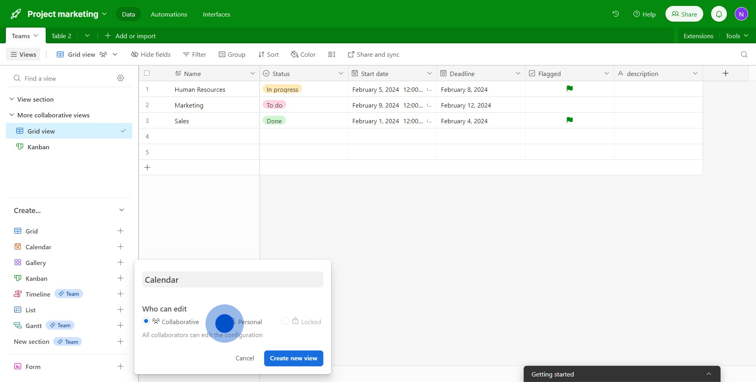Open the Color toolbar option

point(303,54)
